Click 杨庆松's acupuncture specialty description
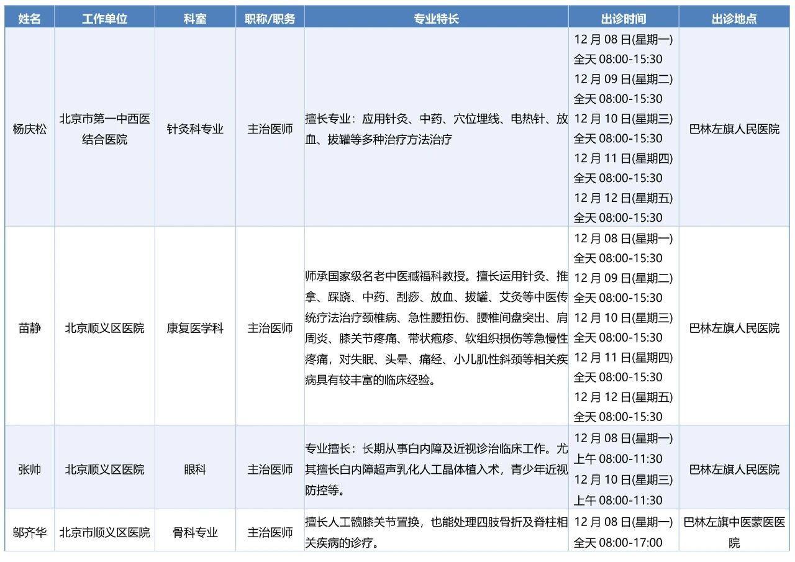Screen dimensions: 795x562 (x=436, y=129)
